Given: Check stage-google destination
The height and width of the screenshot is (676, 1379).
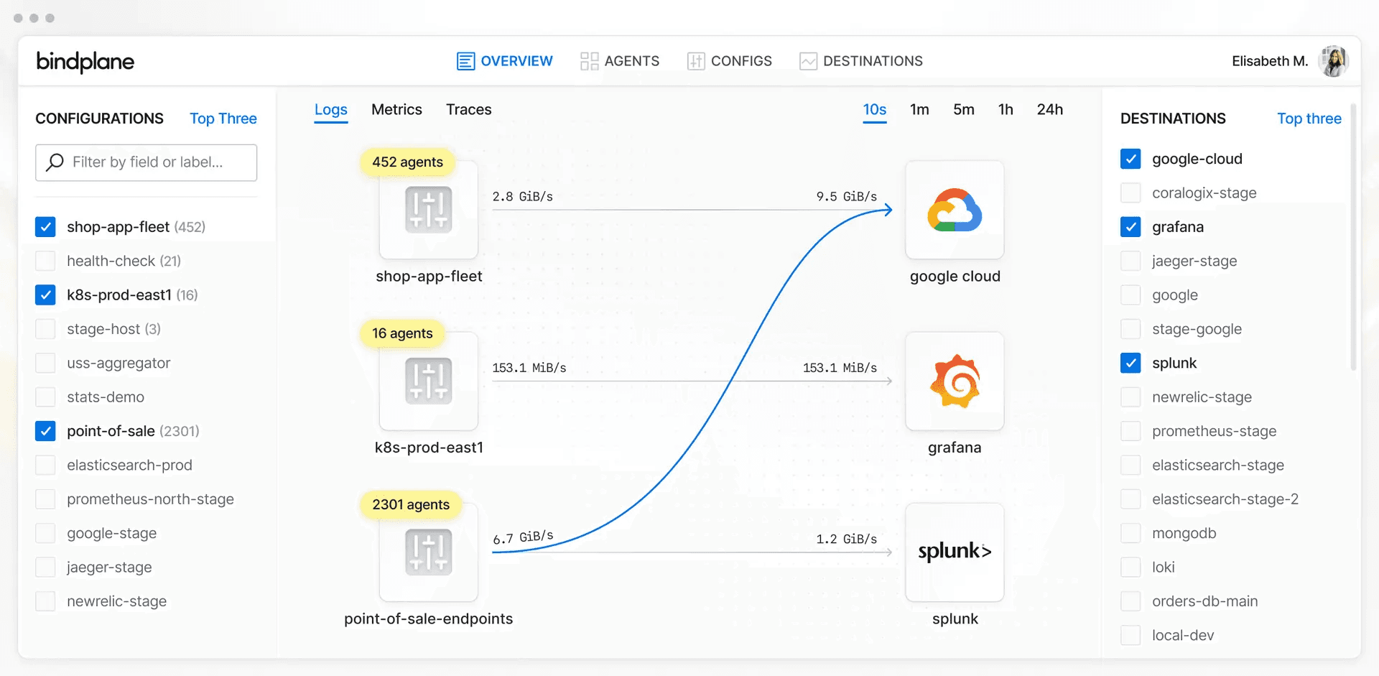Looking at the screenshot, I should tap(1130, 329).
